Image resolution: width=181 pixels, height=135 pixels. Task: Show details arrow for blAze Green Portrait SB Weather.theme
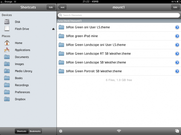coord(177,71)
